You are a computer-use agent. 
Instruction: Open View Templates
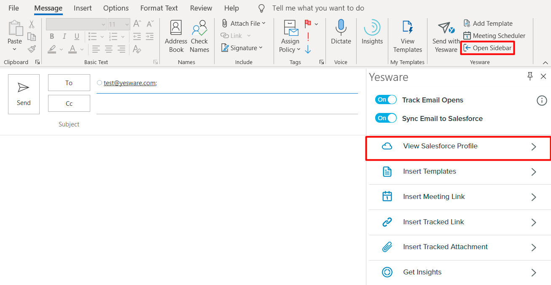click(x=408, y=37)
